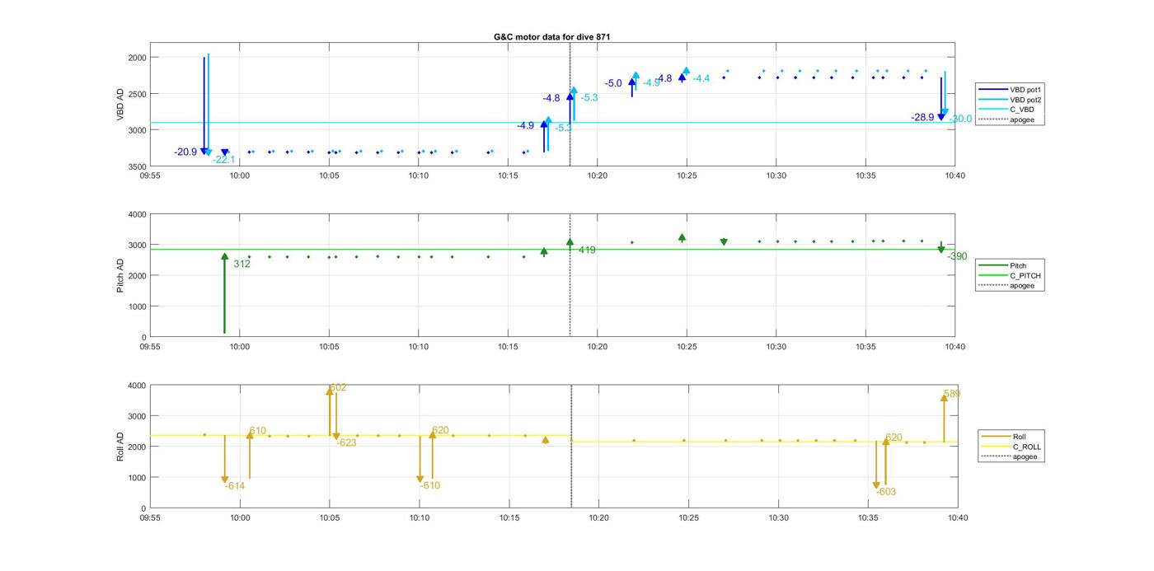Click the 10:40 x-axis tick on Pitch plot

click(x=955, y=347)
